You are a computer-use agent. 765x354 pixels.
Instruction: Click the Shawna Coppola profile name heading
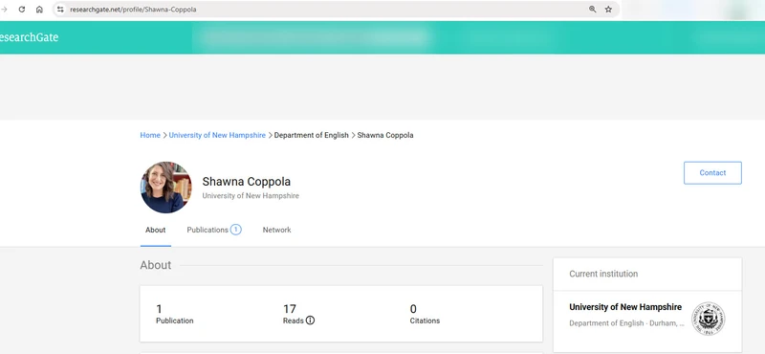(247, 182)
